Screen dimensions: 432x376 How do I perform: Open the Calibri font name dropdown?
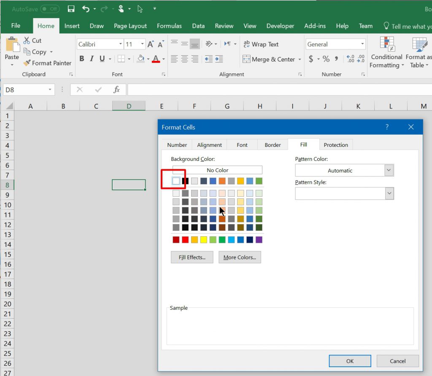pyautogui.click(x=120, y=44)
